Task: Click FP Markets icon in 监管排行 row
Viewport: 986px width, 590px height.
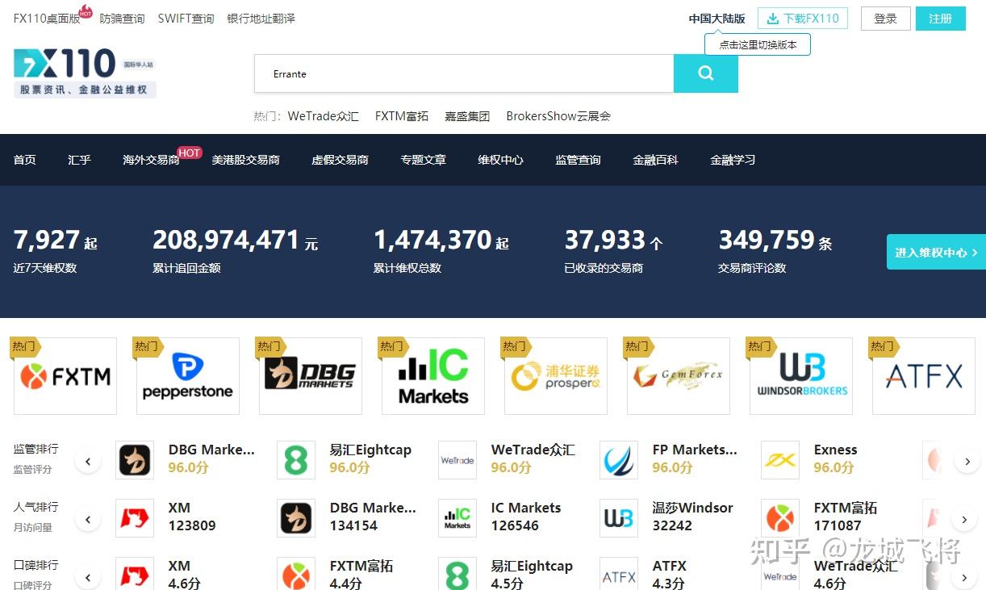Action: coord(619,460)
